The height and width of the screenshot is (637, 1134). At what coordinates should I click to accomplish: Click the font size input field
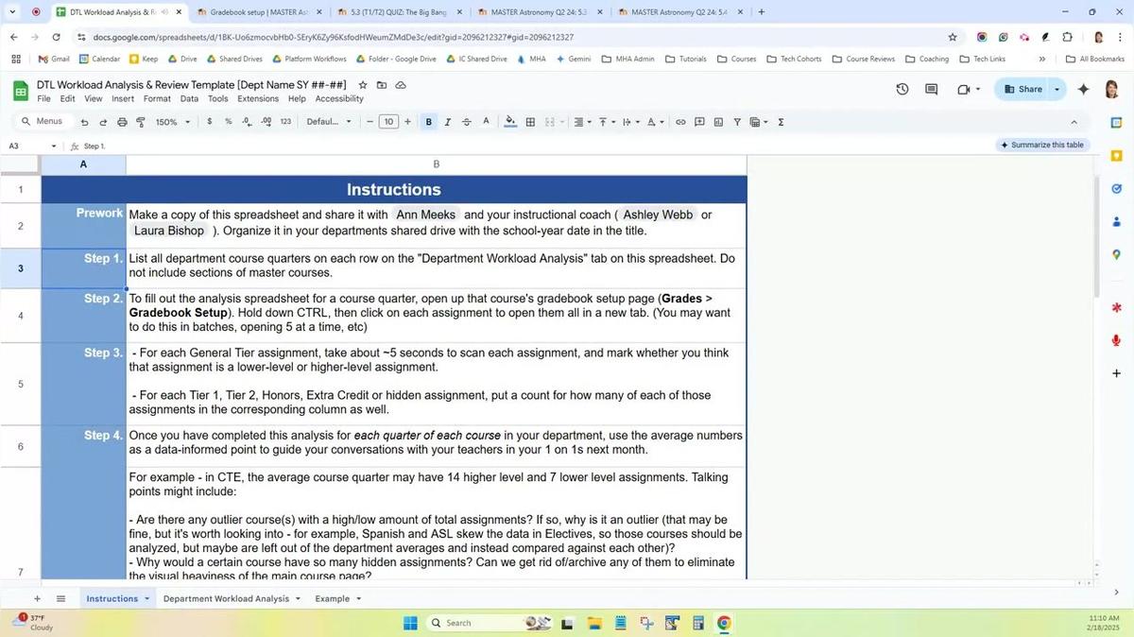tap(388, 122)
